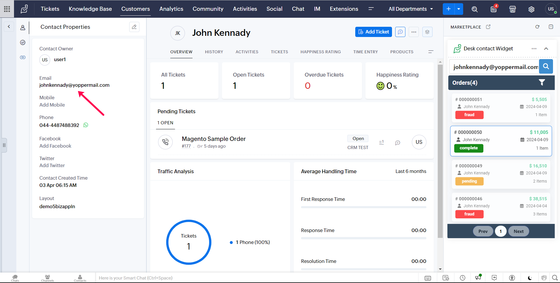
Task: Click the Add Ticket button
Action: 373,32
